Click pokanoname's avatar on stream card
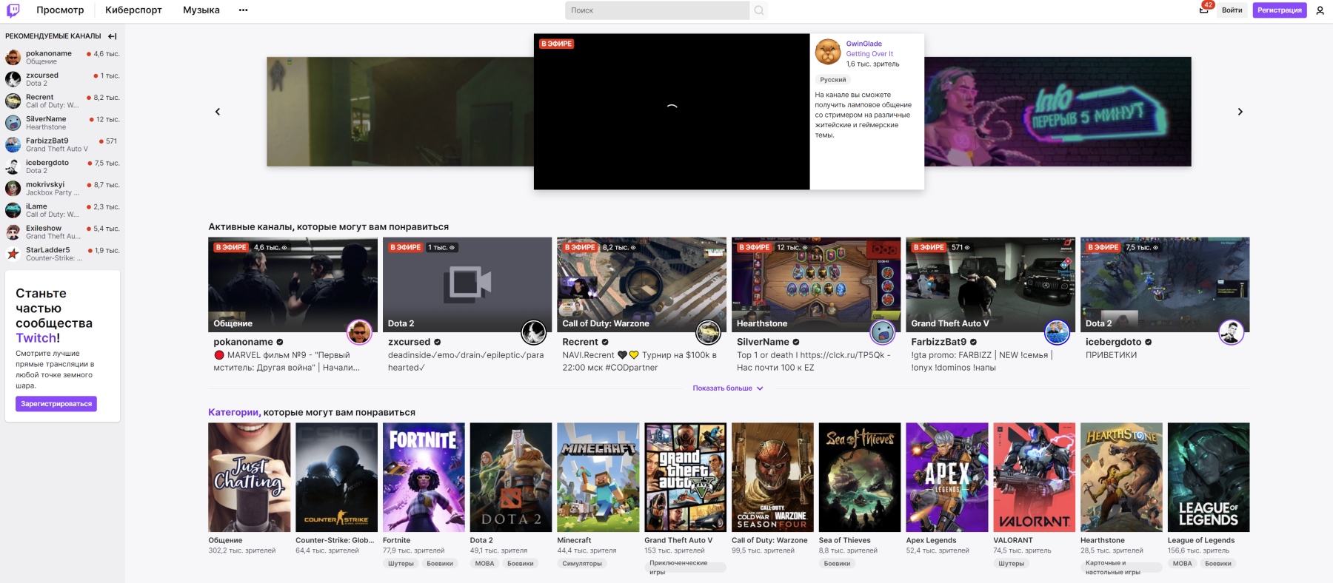Screen dimensions: 1333x583 (x=359, y=332)
